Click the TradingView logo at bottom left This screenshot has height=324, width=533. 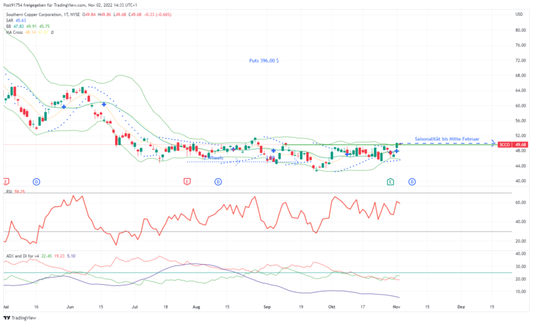tap(20, 317)
